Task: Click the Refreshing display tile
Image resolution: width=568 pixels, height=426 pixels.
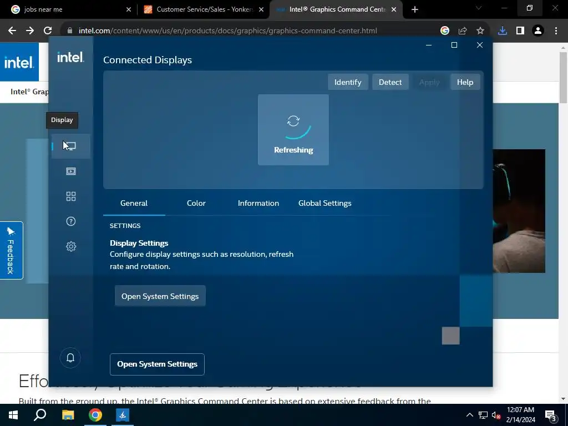Action: click(293, 130)
